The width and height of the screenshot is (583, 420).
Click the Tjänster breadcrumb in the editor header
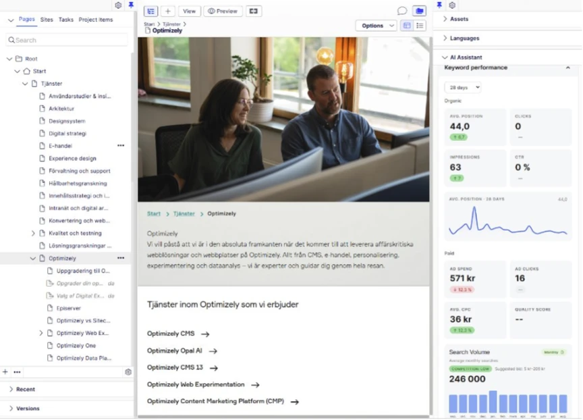(x=171, y=24)
